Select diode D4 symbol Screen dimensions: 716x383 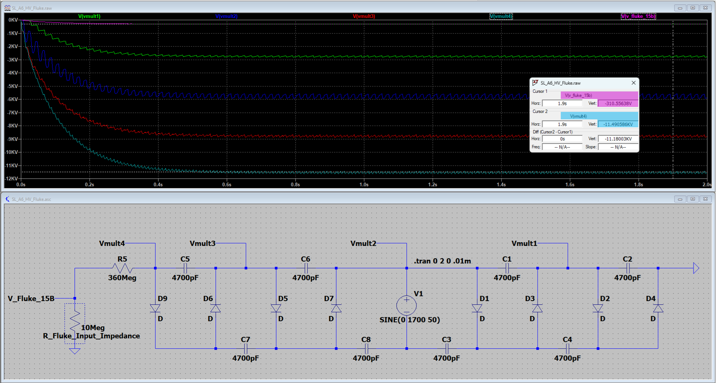tap(658, 308)
